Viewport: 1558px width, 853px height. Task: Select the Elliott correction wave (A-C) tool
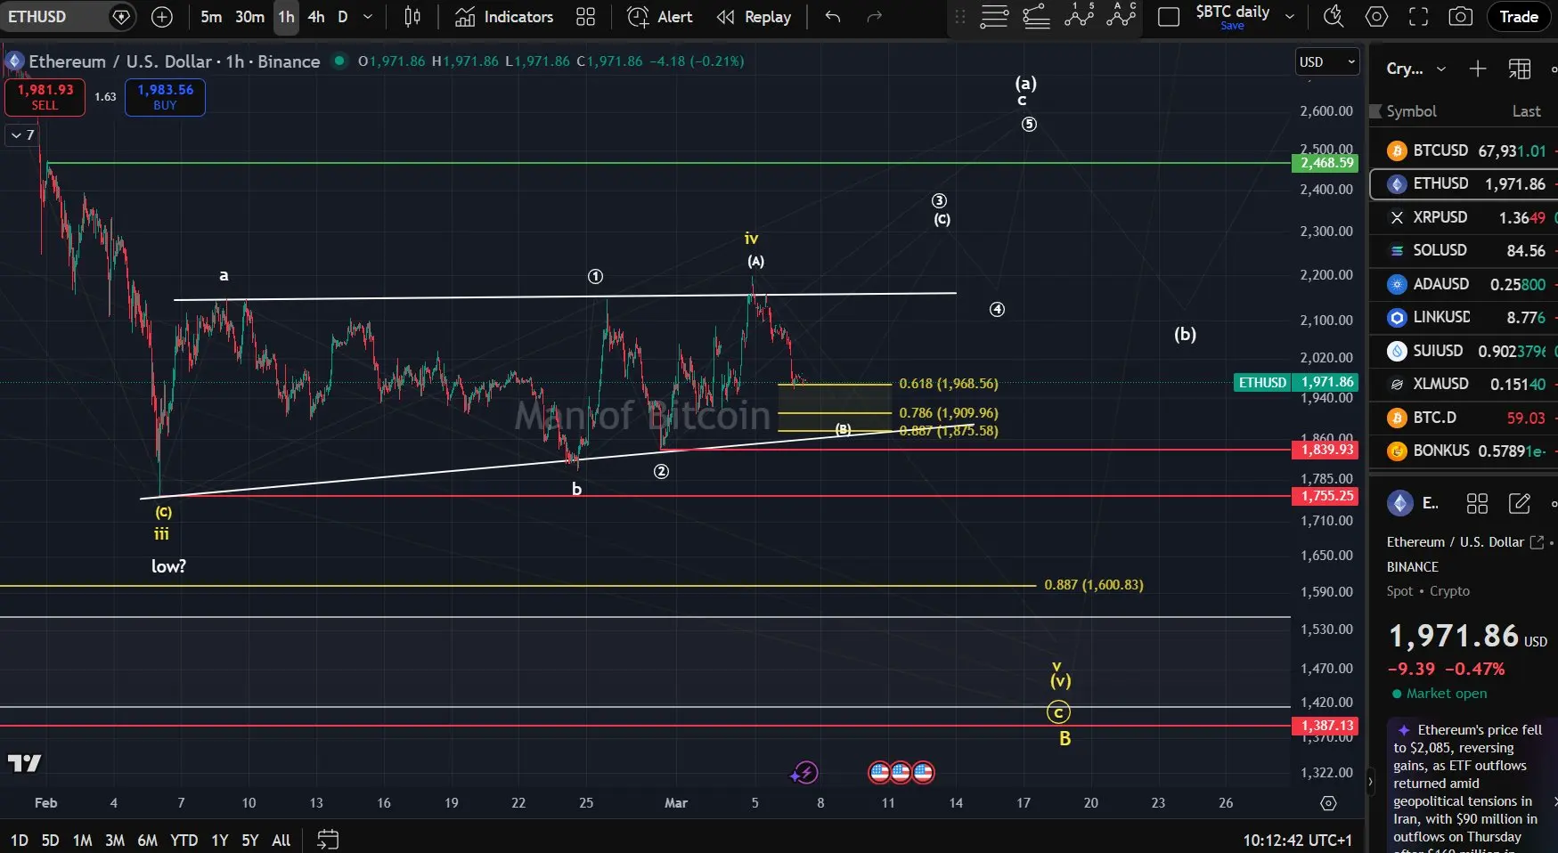point(1121,15)
